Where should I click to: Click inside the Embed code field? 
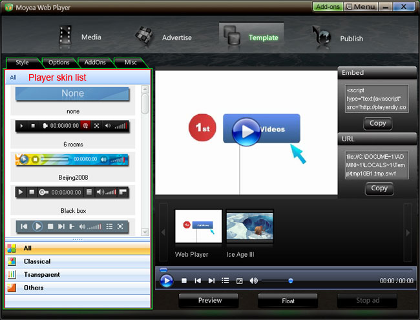pyautogui.click(x=377, y=99)
